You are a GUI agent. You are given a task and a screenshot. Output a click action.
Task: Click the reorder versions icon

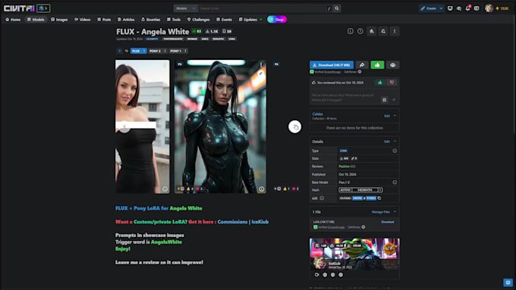click(x=127, y=51)
